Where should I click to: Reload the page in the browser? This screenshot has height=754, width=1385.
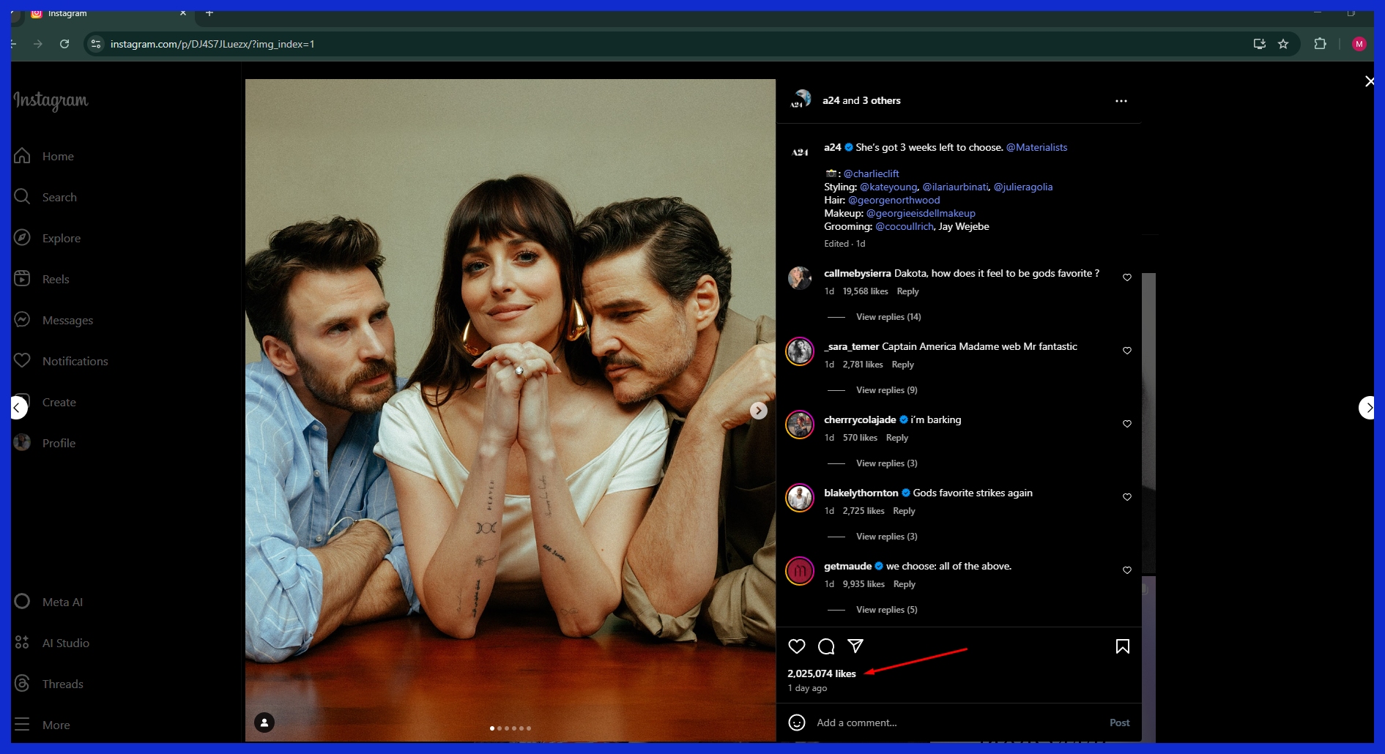click(x=64, y=44)
